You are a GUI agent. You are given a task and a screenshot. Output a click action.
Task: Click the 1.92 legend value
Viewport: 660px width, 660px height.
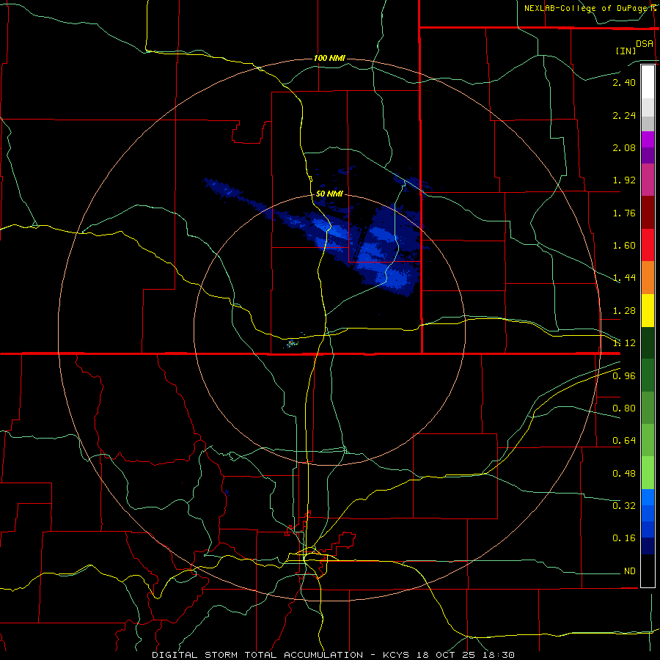[624, 180]
